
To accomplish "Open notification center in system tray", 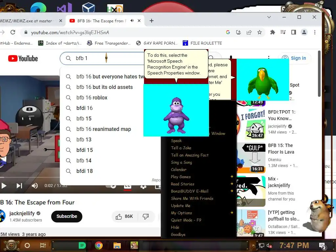I will click(322, 246).
